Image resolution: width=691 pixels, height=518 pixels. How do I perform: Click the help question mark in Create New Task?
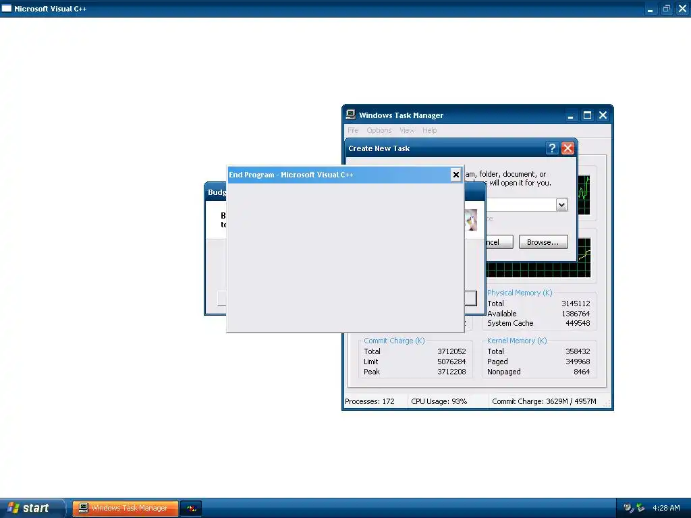(552, 148)
